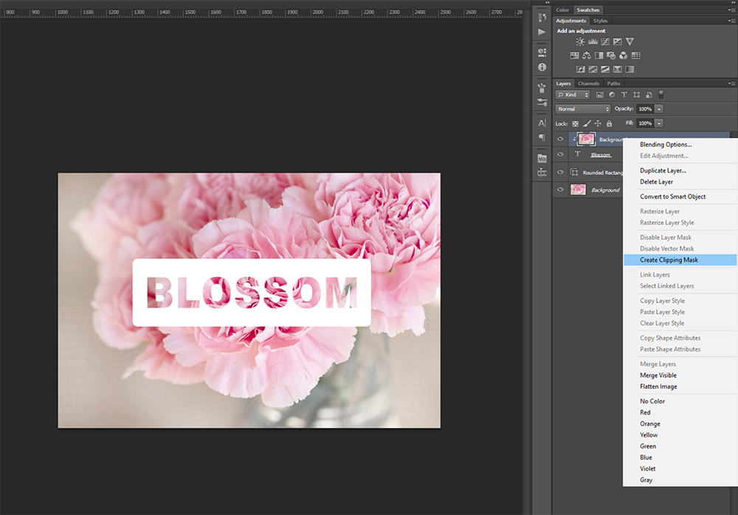Add a Vibrance adjustment
The width and height of the screenshot is (738, 515).
pyautogui.click(x=630, y=42)
